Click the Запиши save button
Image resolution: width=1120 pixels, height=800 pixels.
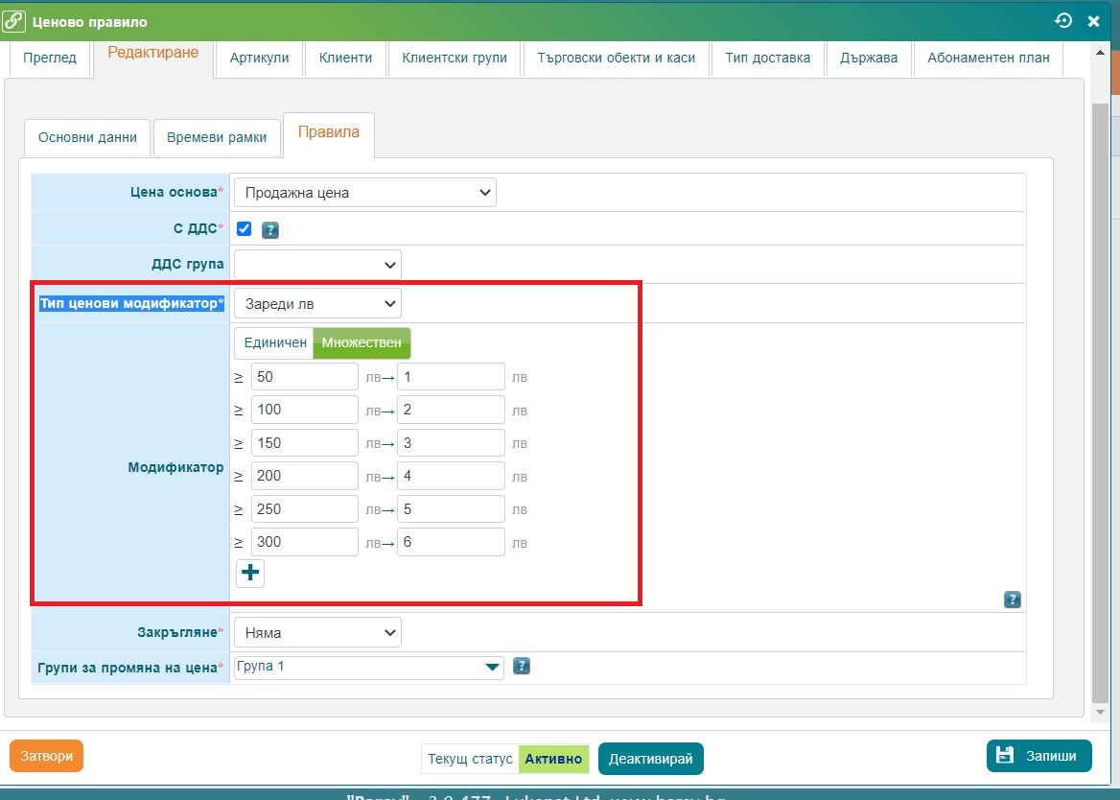pyautogui.click(x=1039, y=756)
